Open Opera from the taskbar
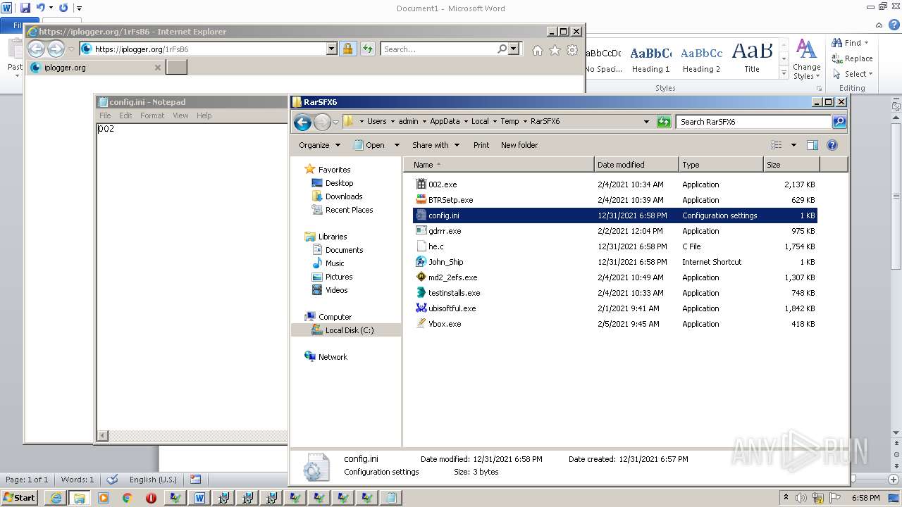This screenshot has width=902, height=507. click(x=151, y=498)
